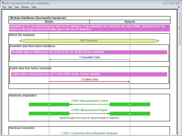Click the Mobile rrc box for Measurement Report
182x136 pixels.
click(x=49, y=114)
